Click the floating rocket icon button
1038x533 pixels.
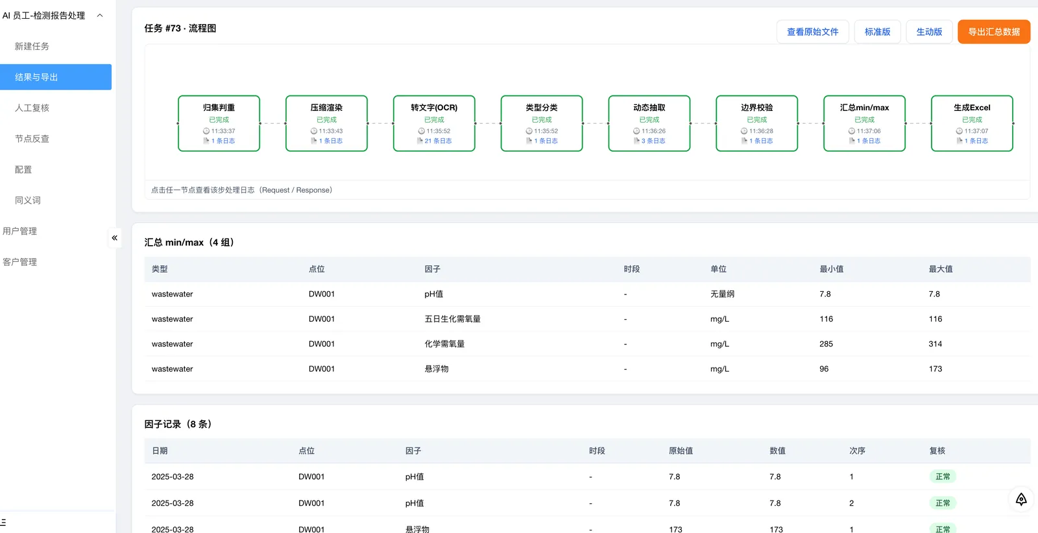(x=1021, y=499)
